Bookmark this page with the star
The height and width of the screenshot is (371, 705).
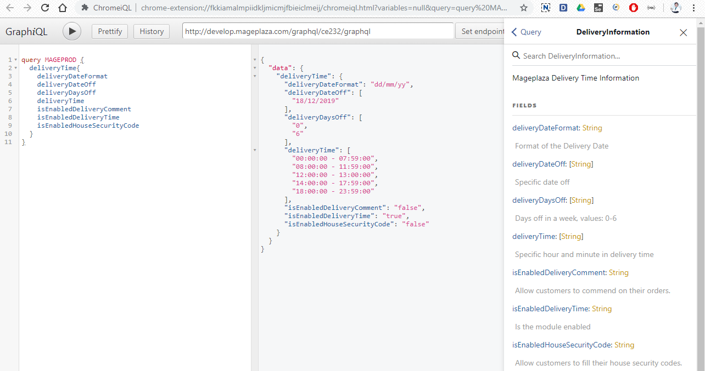[524, 8]
